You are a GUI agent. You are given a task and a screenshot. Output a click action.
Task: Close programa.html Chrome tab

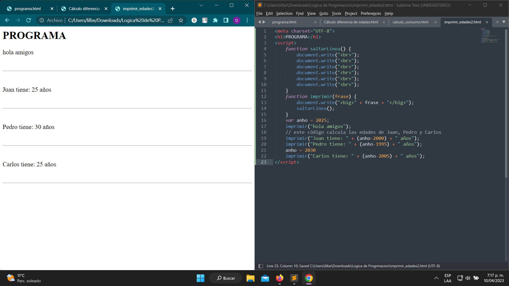pos(52,9)
